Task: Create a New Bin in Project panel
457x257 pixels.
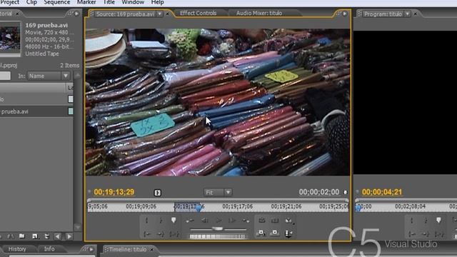Action: 22,236
